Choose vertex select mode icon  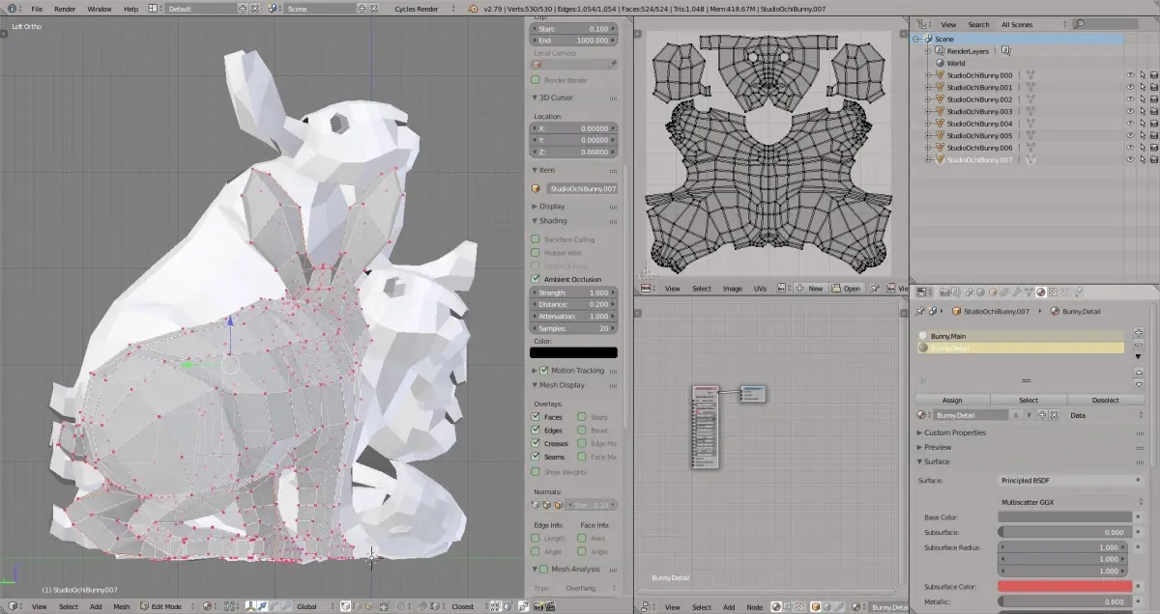(345, 606)
